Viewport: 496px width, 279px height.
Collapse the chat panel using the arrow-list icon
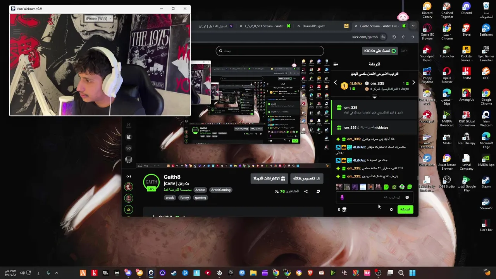[x=336, y=64]
